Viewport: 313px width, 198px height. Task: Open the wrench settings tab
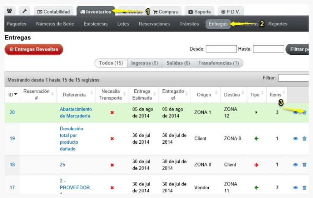click(x=25, y=11)
